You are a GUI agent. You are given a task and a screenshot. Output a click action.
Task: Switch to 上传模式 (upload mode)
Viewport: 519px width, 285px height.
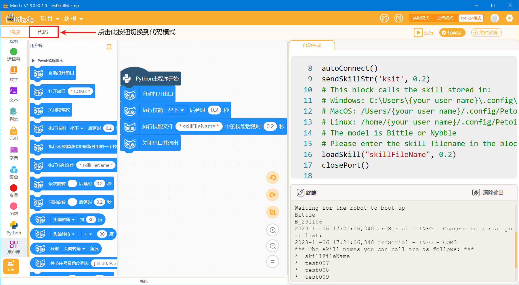[445, 18]
